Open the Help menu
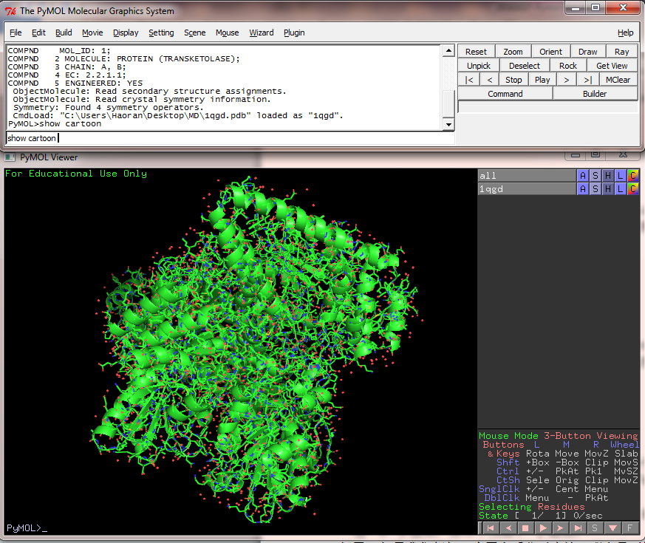Screen dimensions: 645x543 point(625,33)
